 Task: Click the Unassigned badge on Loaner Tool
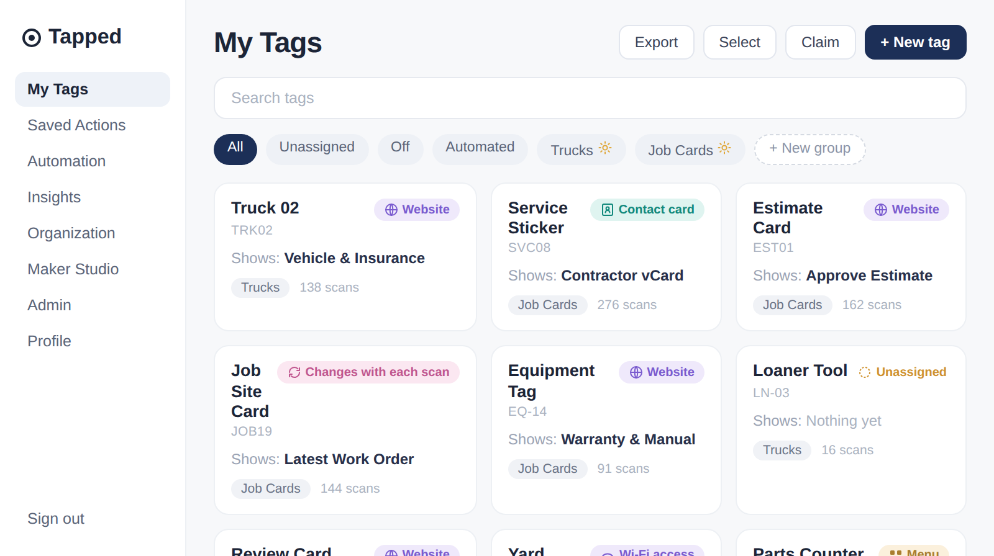click(903, 372)
